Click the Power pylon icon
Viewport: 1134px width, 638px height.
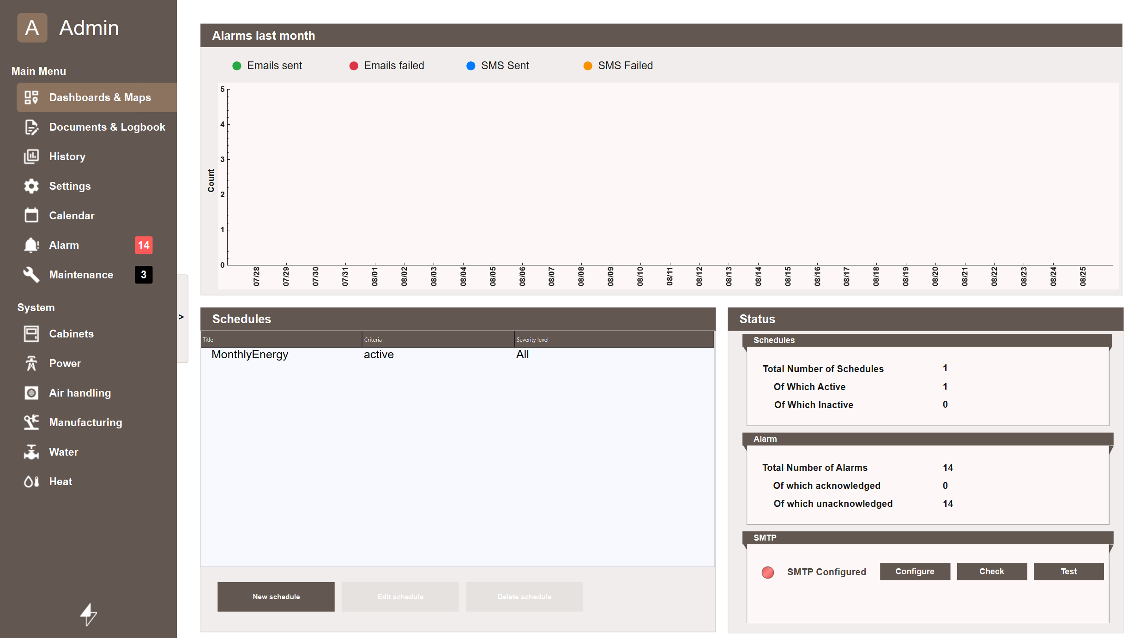tap(31, 363)
